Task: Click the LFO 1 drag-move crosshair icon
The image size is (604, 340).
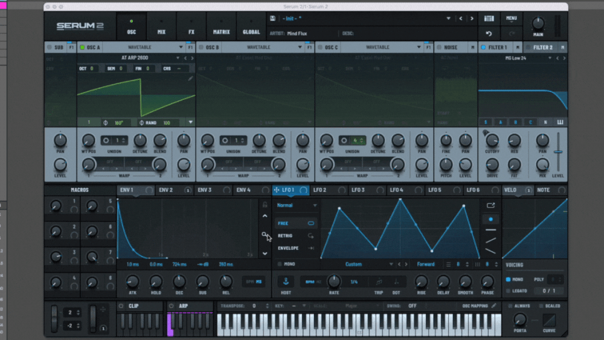Action: 276,190
